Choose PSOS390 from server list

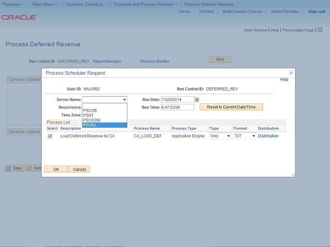coord(105,120)
